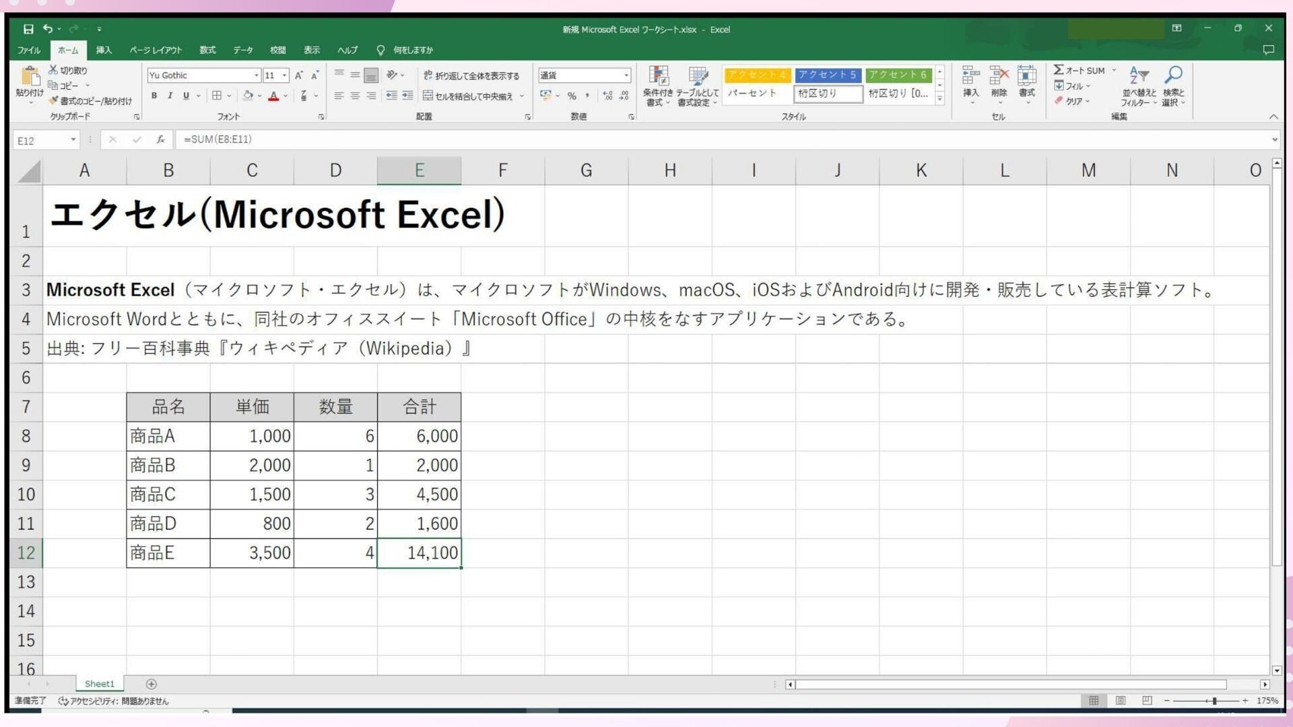The image size is (1293, 727).
Task: Click the AutoSum (オート SUM) button
Action: pos(1080,70)
